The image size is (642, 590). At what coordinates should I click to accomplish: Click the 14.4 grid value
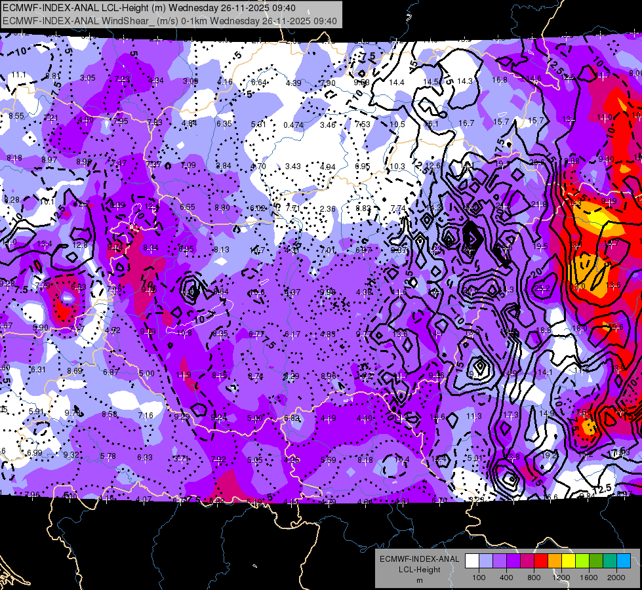tap(396, 83)
